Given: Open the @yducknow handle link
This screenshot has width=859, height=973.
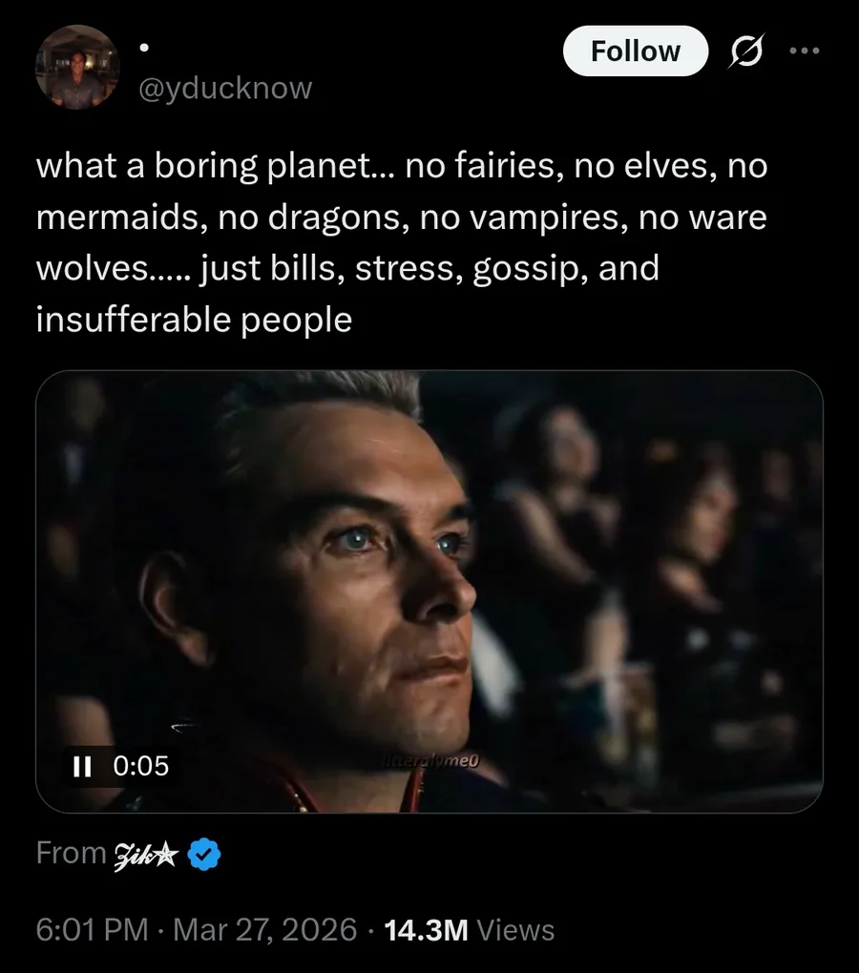Looking at the screenshot, I should [225, 89].
